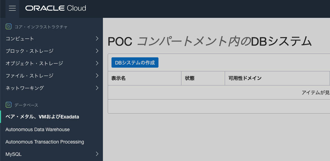Expand the ネットワーキング submenu arrow
The height and width of the screenshot is (161, 330).
(97, 88)
